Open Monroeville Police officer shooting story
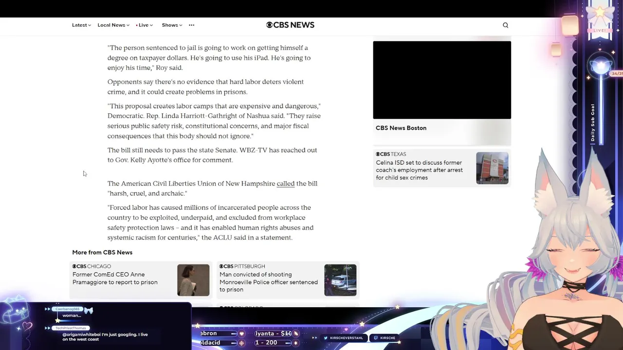 pos(269,282)
